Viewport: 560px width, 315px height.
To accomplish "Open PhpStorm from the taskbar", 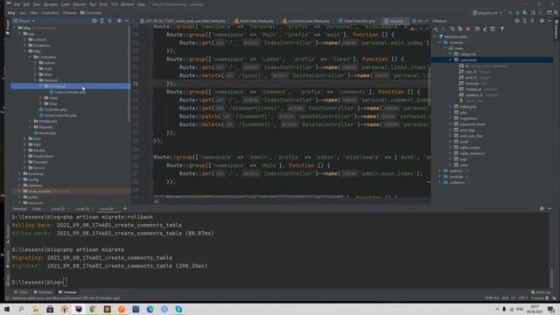I will point(79,309).
